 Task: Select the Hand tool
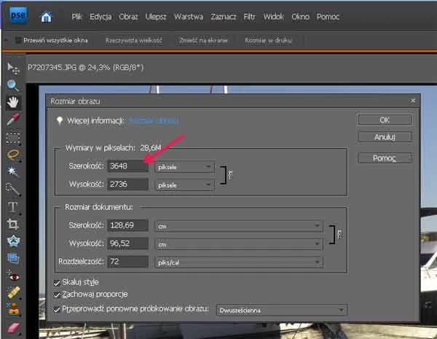12,101
